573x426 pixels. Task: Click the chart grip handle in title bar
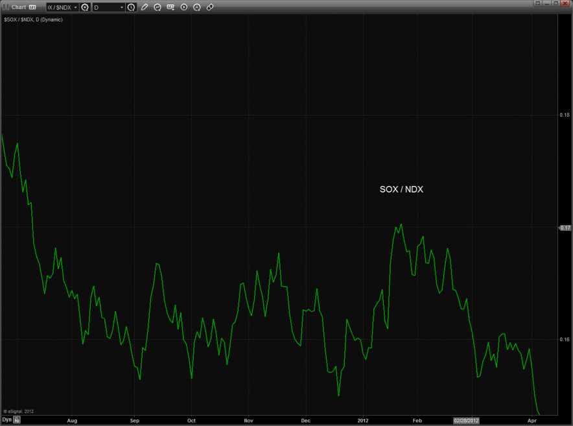coord(6,7)
